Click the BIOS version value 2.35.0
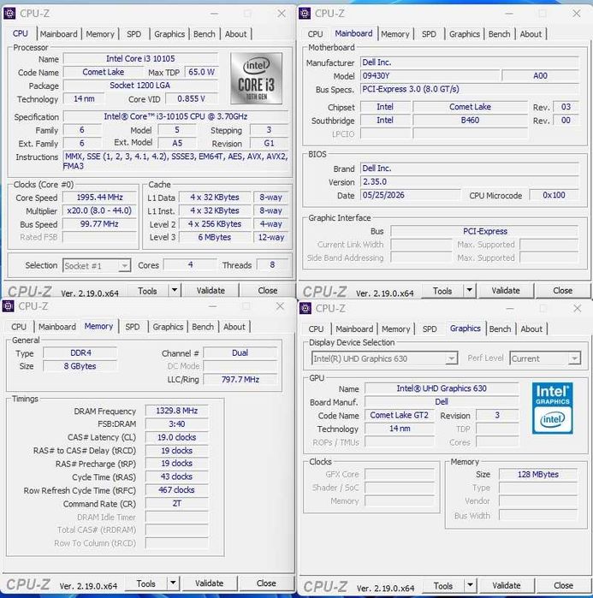 pos(470,181)
